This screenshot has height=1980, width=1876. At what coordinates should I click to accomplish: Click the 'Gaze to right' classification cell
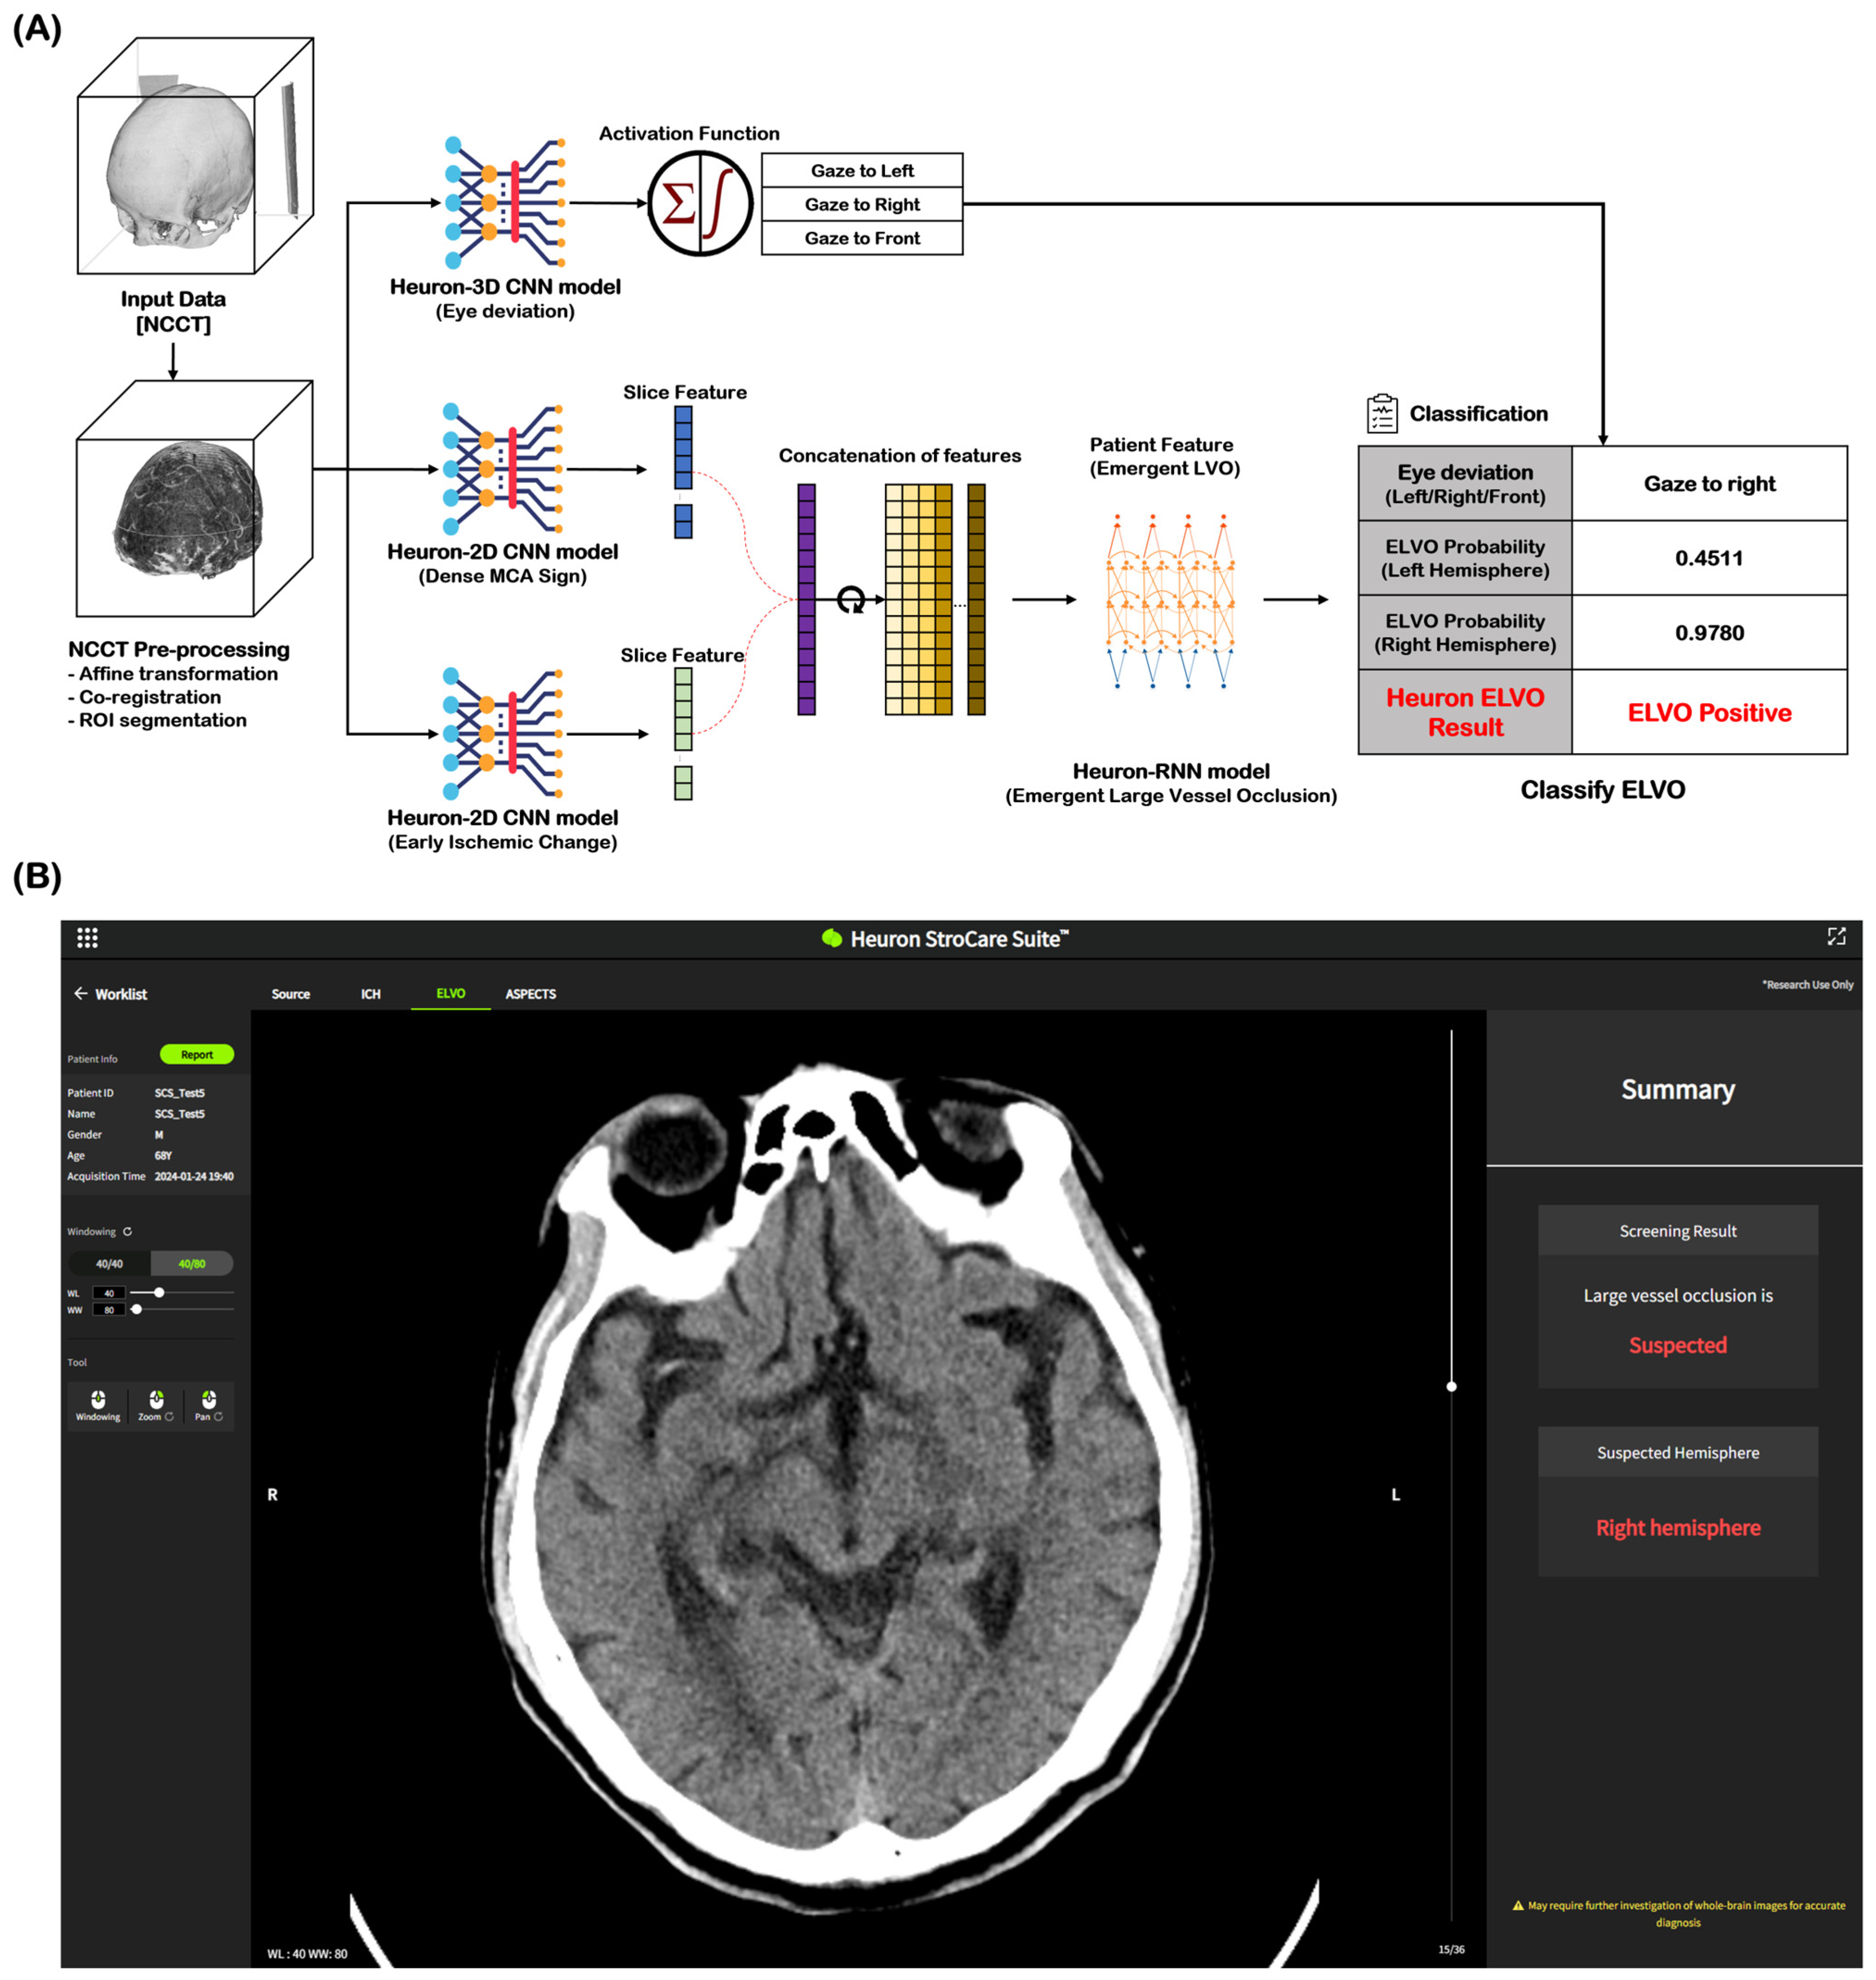click(1709, 484)
